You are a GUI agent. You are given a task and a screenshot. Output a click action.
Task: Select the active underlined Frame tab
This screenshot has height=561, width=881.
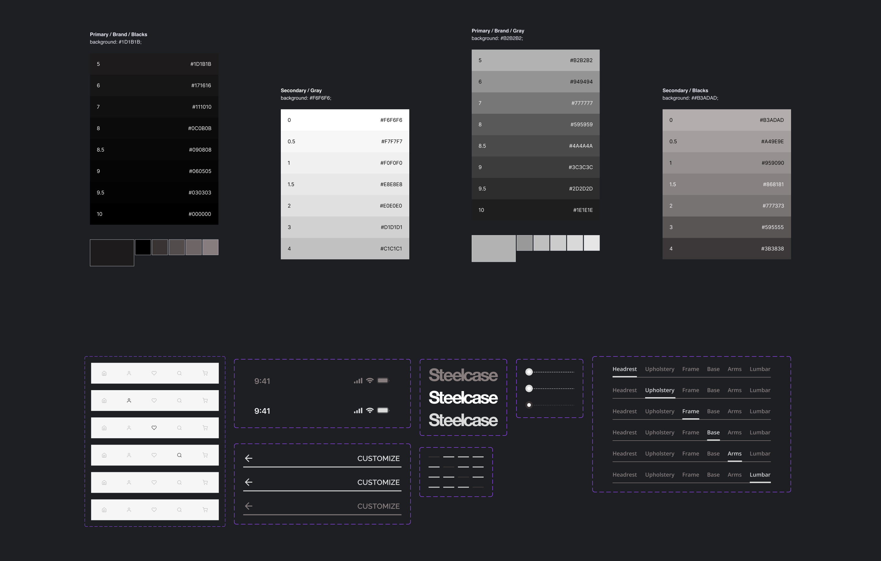pos(691,411)
